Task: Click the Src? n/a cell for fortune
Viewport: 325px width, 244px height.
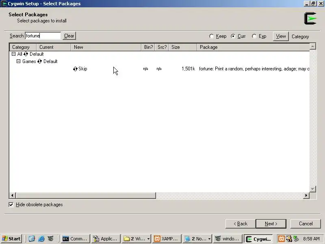Action: [x=159, y=69]
